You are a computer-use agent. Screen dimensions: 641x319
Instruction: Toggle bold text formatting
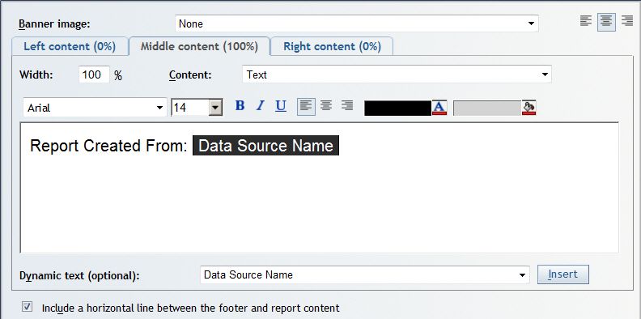[240, 106]
